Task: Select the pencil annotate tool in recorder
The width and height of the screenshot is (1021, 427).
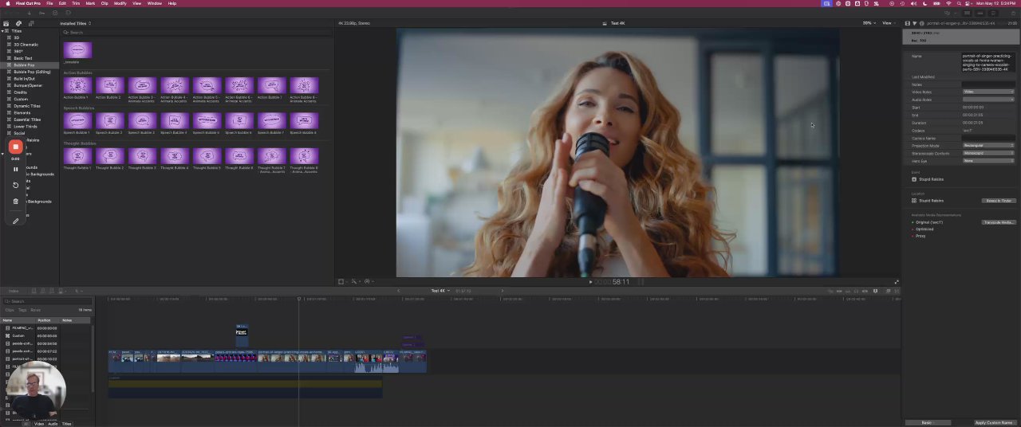Action: pyautogui.click(x=15, y=221)
